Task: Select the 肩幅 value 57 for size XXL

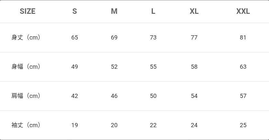Action: tap(243, 96)
